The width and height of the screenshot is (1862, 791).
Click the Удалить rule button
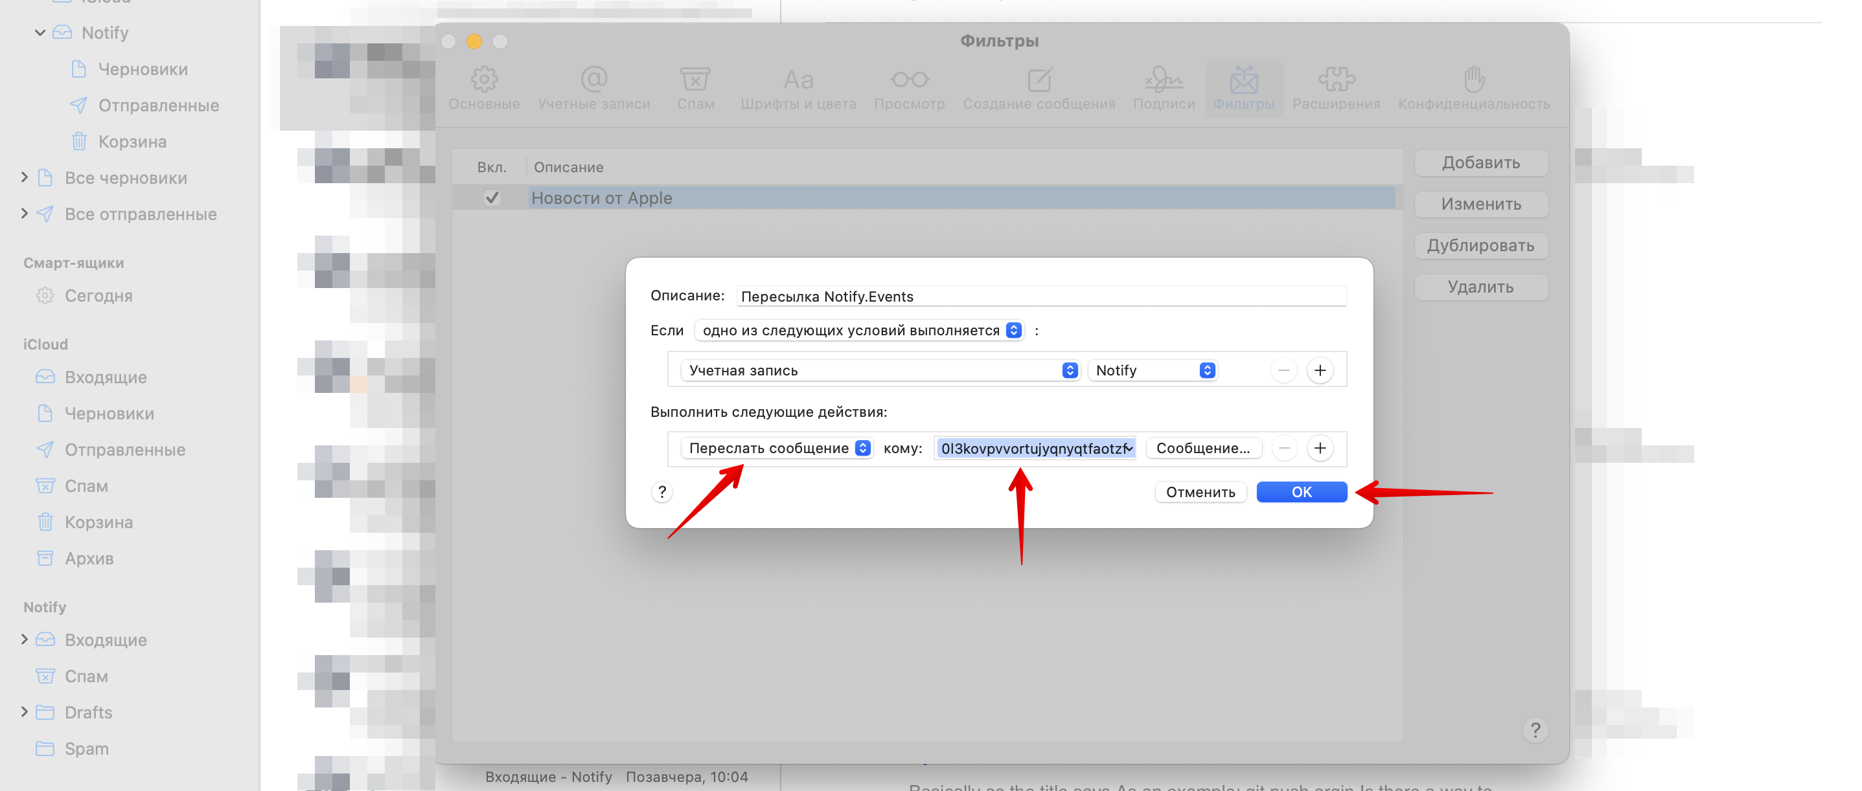tap(1480, 287)
